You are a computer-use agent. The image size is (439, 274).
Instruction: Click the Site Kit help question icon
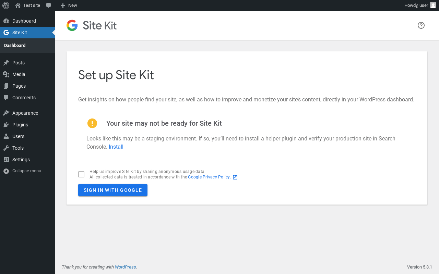421,25
